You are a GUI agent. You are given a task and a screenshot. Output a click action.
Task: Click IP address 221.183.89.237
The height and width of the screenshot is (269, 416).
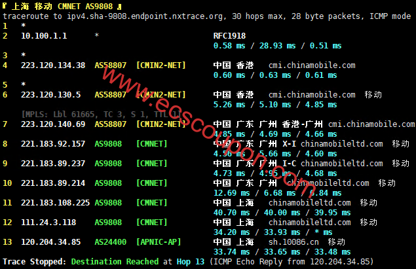pos(53,163)
